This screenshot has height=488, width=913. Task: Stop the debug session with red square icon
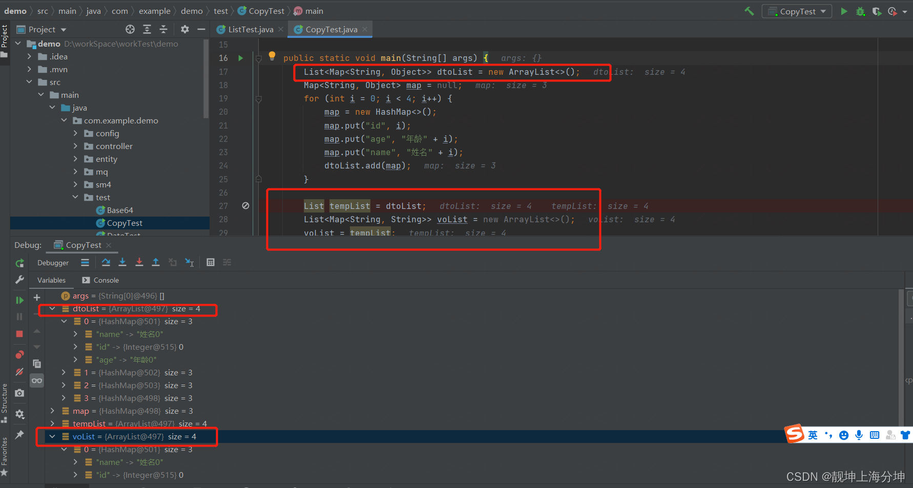[19, 333]
